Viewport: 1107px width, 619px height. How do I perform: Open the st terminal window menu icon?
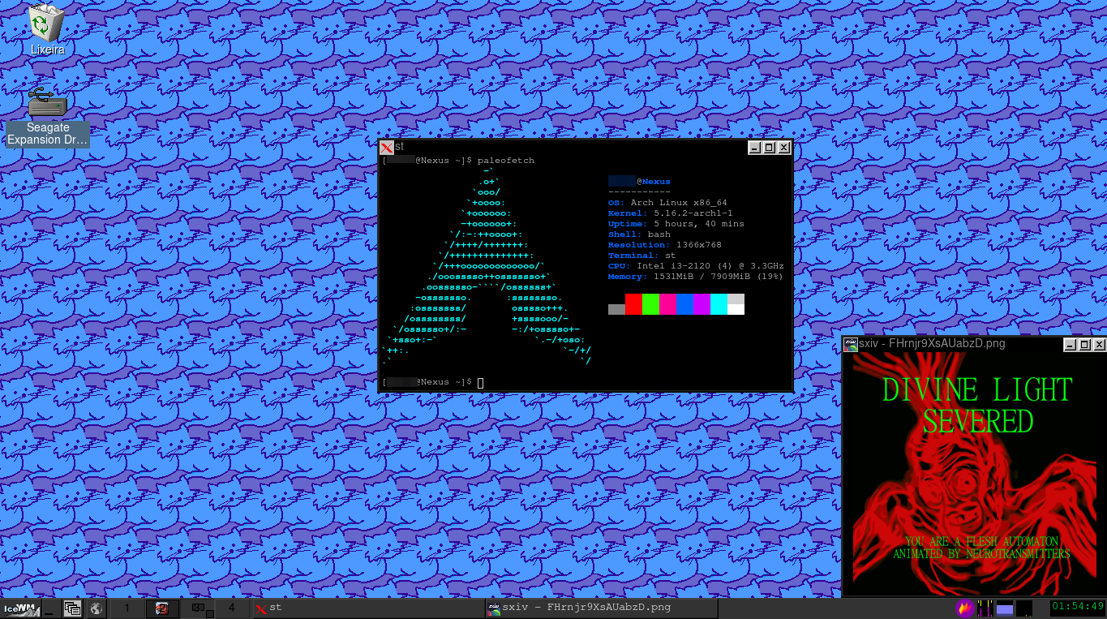(387, 147)
